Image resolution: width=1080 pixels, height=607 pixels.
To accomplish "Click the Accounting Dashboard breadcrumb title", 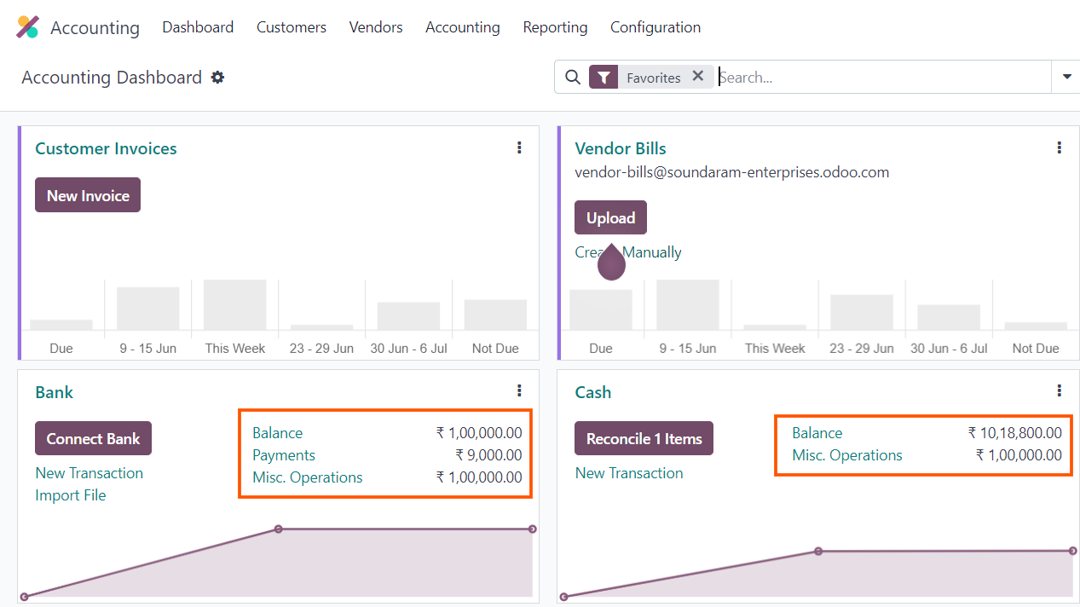I will pos(112,78).
